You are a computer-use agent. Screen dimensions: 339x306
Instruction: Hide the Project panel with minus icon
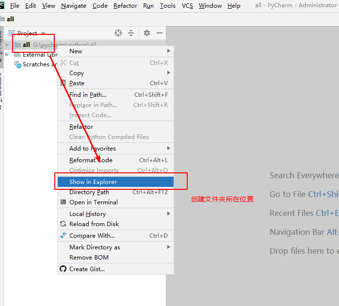160,33
